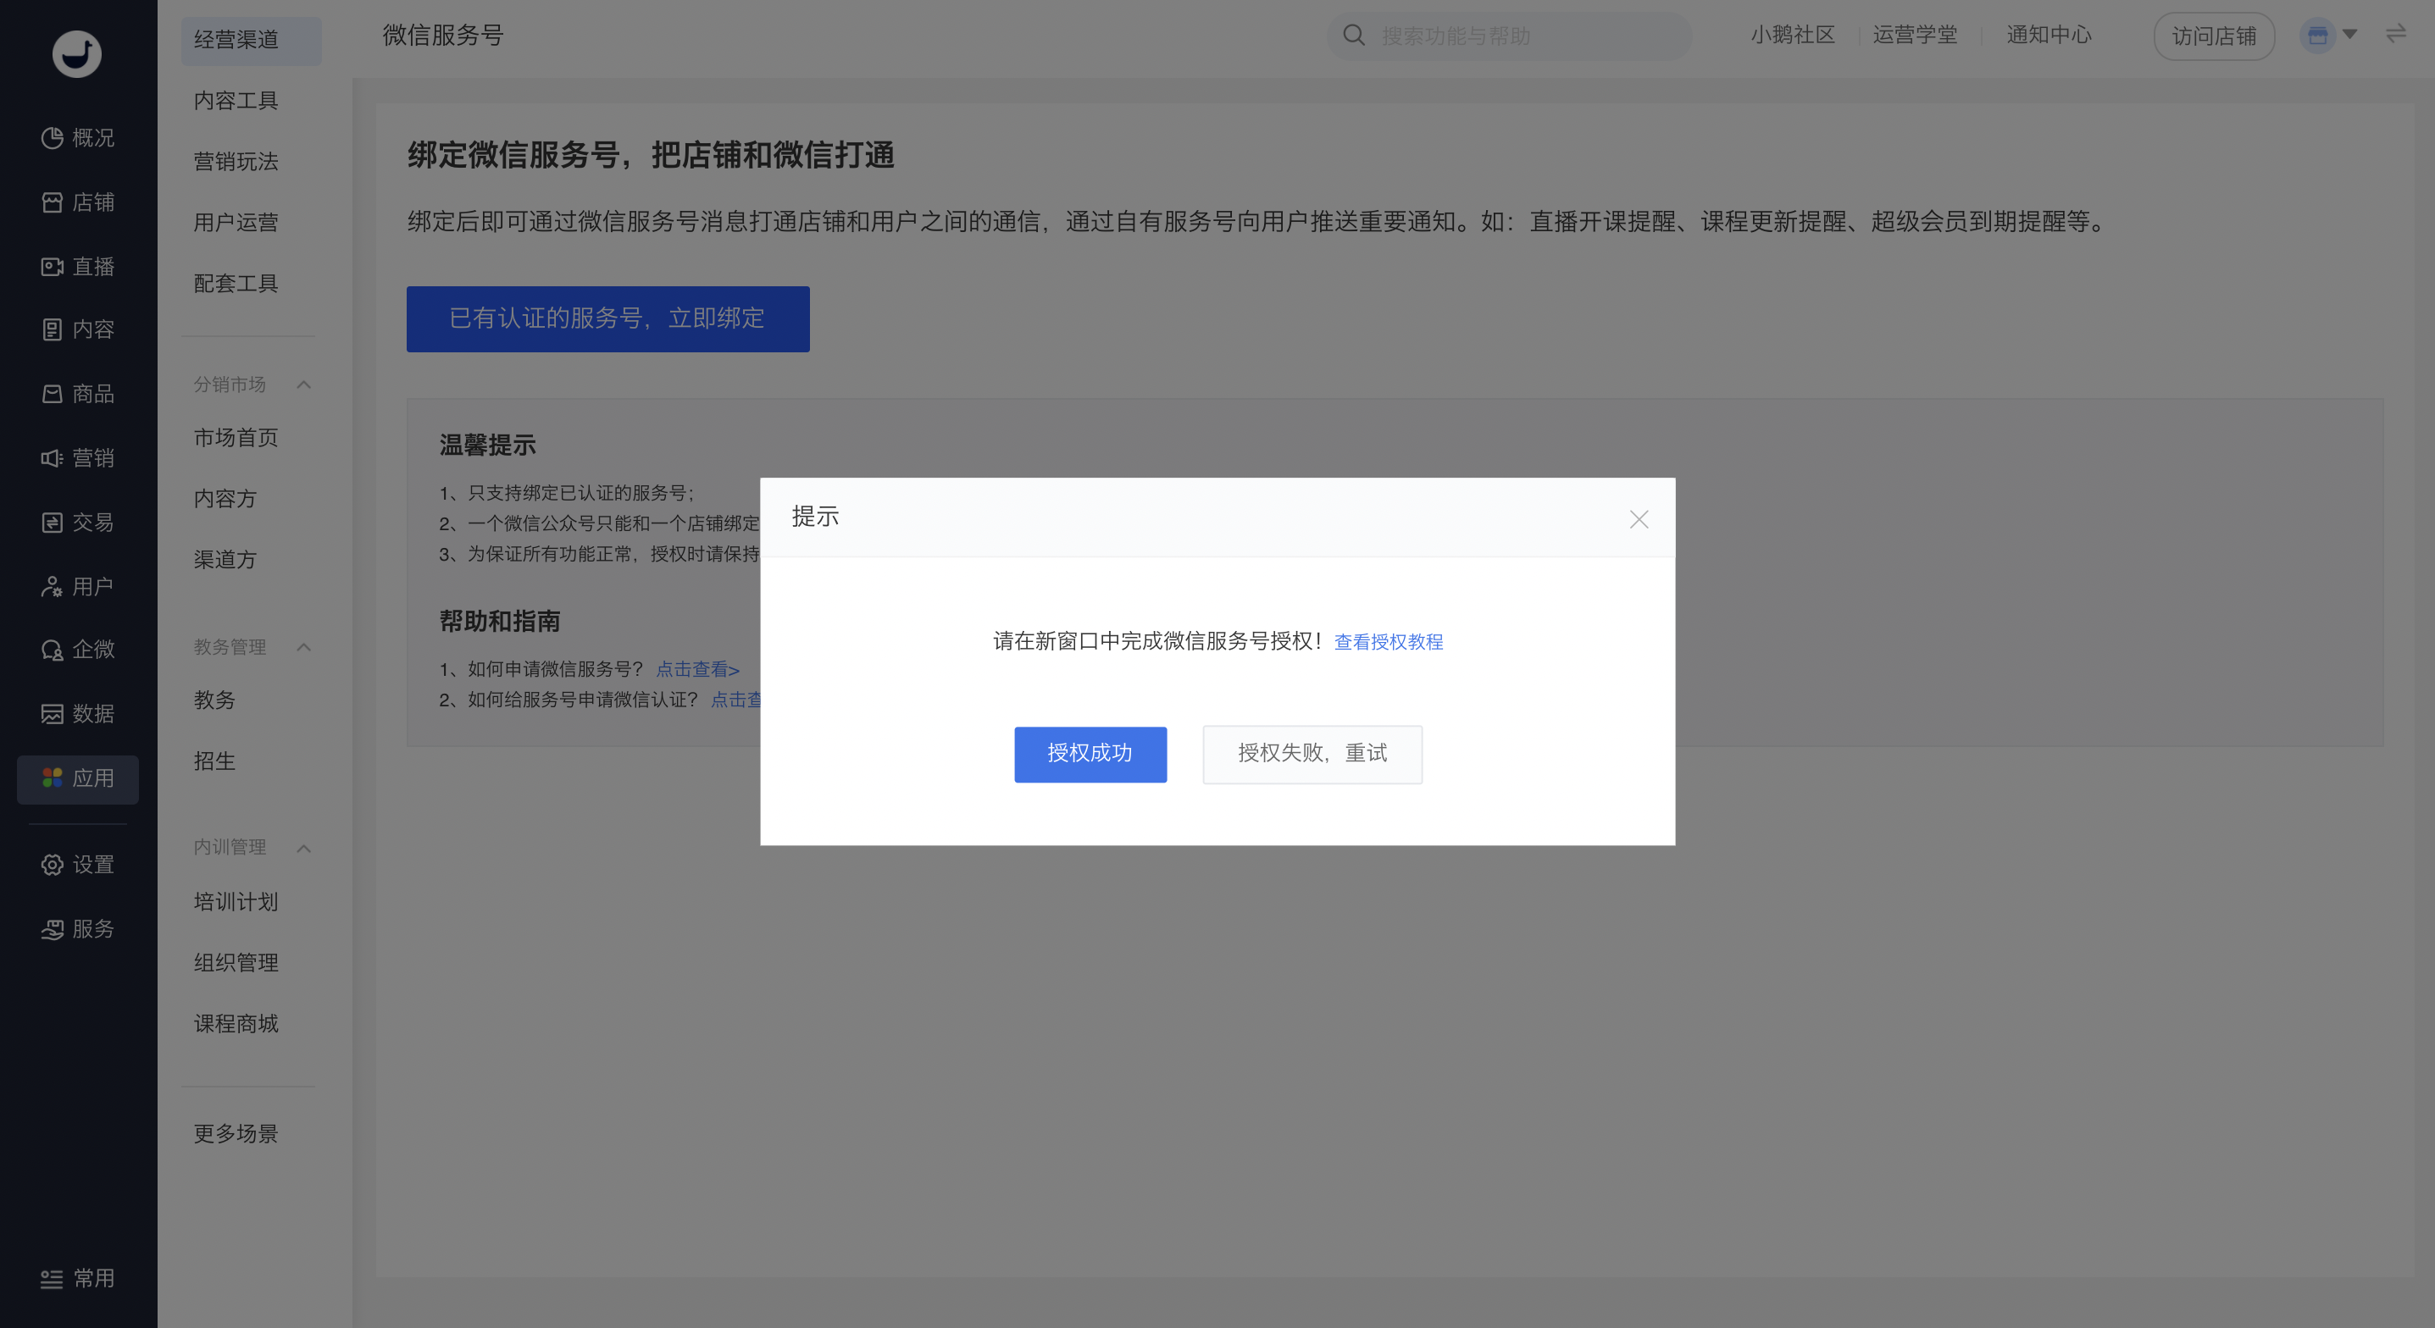The height and width of the screenshot is (1328, 2435).
Task: Open the 点击查看> link for 如何申请微信服务号
Action: 697,669
